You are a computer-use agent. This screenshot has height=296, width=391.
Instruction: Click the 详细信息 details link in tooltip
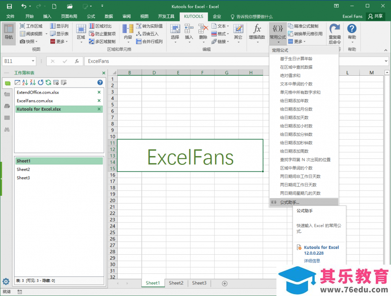click(312, 261)
